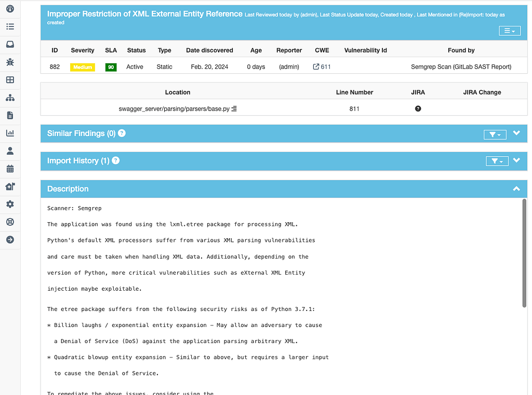Open the engagements inbox icon in sidebar
Image resolution: width=532 pixels, height=395 pixels.
10,44
